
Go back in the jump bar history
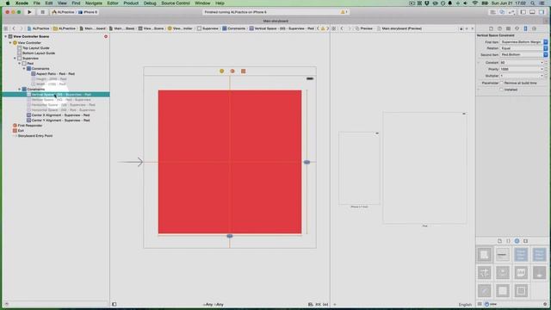coord(14,28)
